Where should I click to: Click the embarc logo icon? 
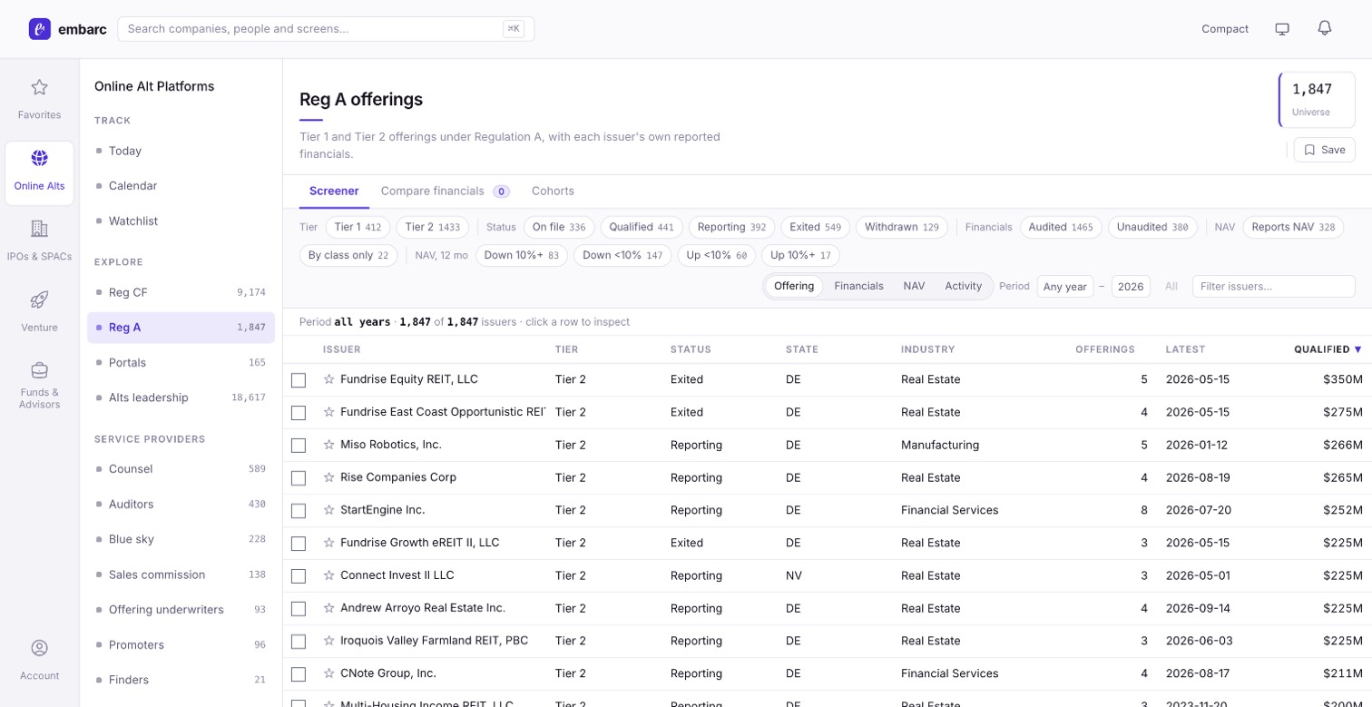pyautogui.click(x=40, y=29)
